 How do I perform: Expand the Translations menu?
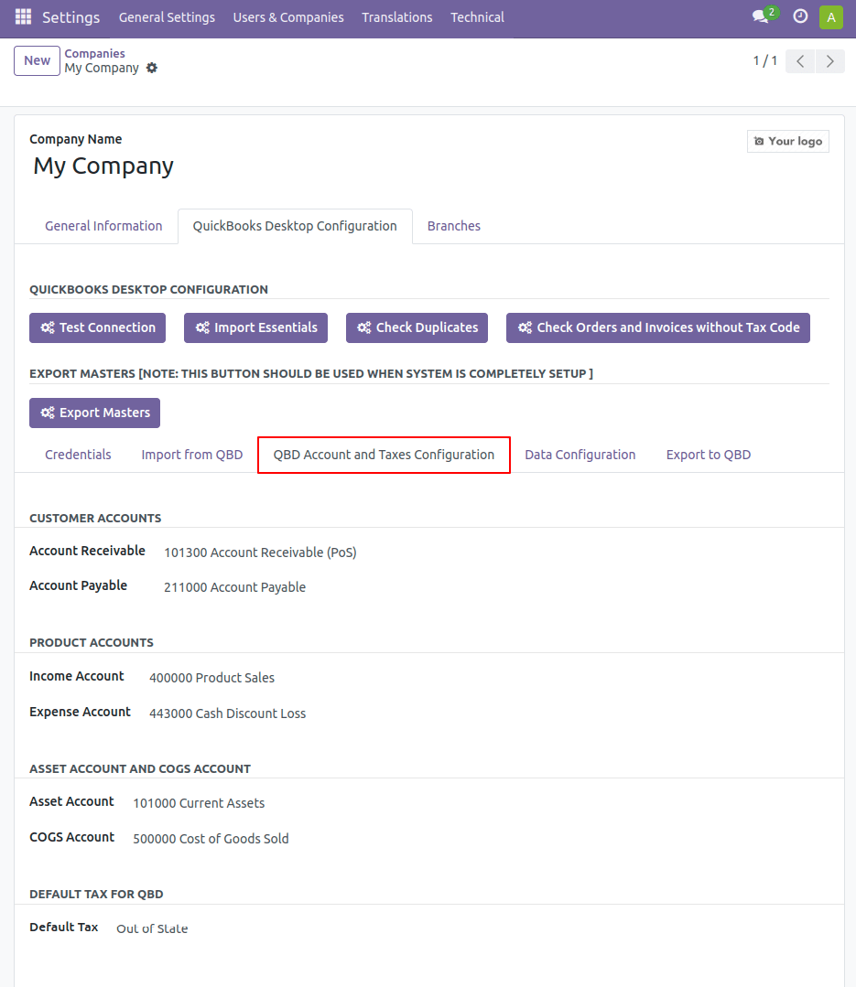(x=396, y=17)
